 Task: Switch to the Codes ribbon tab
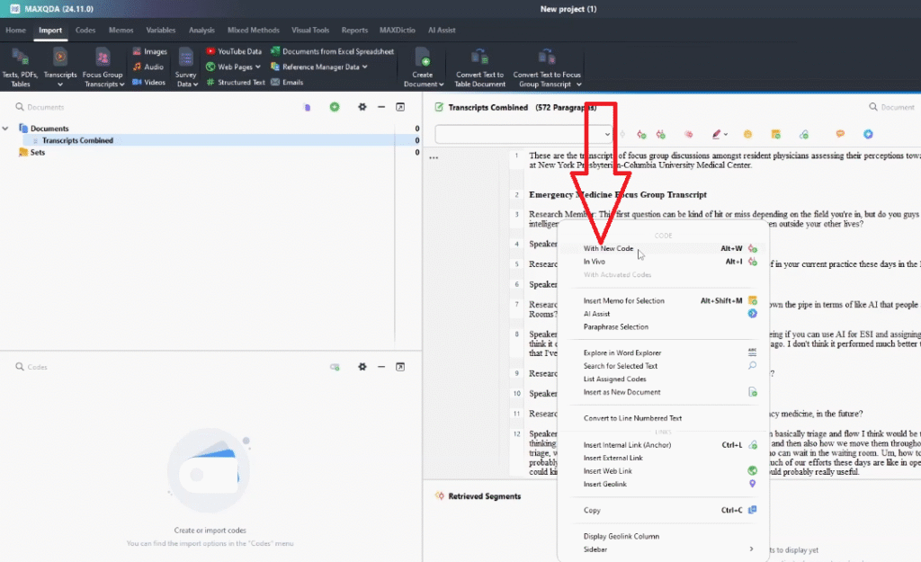coord(85,31)
